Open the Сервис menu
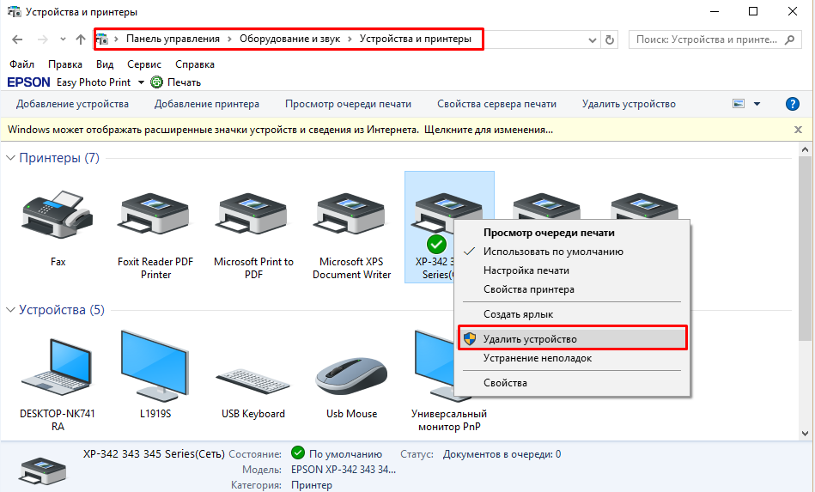This screenshot has height=492, width=815. [144, 64]
